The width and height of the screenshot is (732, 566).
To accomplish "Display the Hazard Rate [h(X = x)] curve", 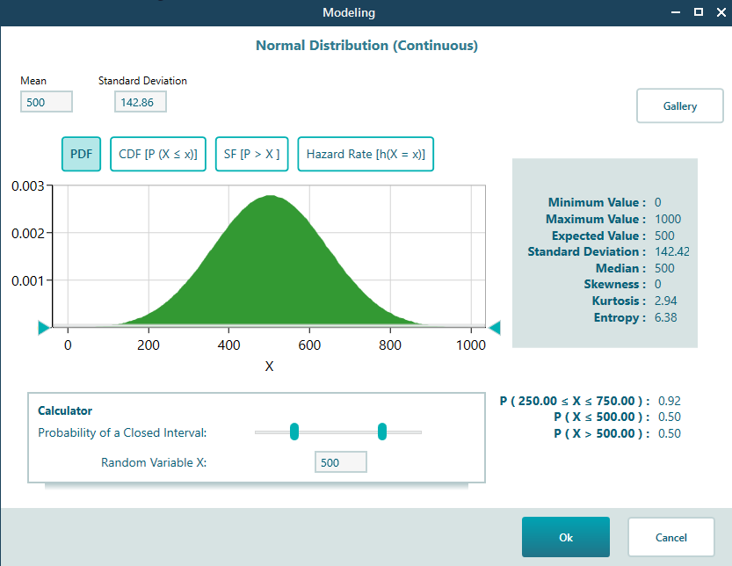I will click(x=366, y=153).
